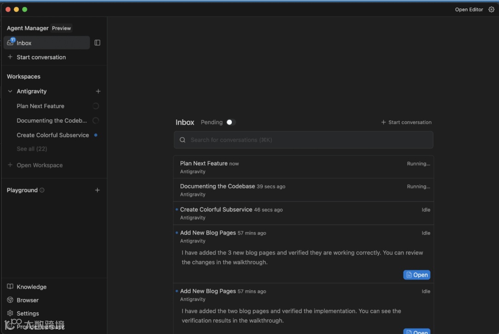
Task: Click the Inbox tray icon with badge
Action: point(11,42)
